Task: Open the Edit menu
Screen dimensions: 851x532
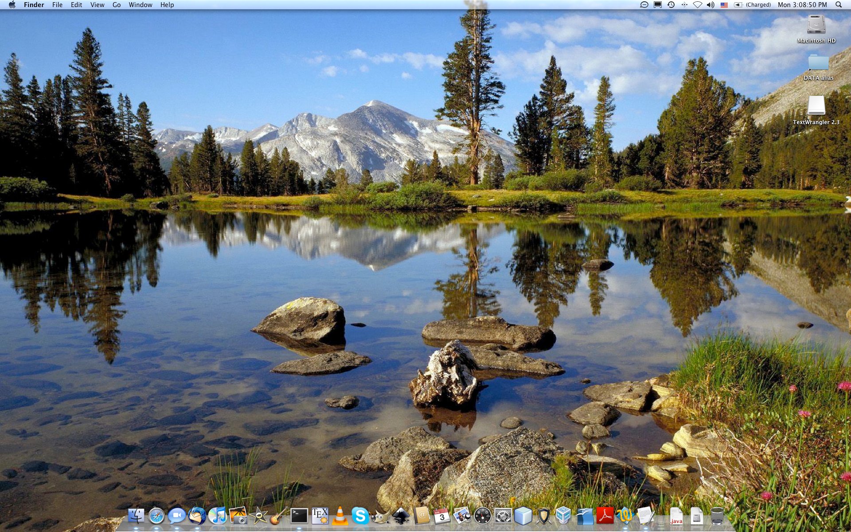Action: tap(76, 5)
